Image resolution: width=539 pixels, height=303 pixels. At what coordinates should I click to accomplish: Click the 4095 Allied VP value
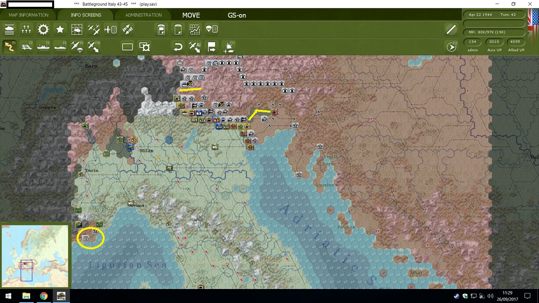[x=515, y=42]
